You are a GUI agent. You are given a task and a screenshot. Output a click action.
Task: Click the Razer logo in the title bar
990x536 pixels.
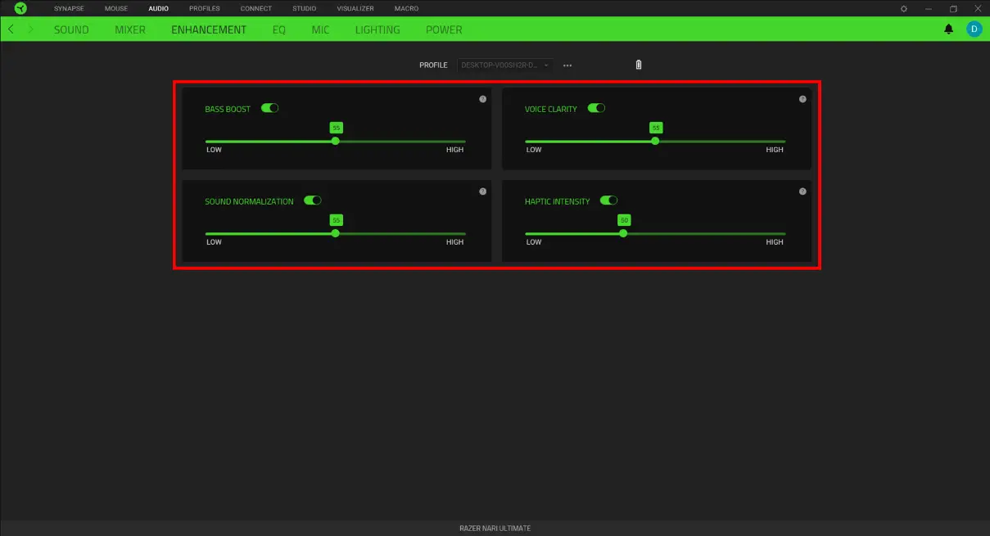[20, 8]
